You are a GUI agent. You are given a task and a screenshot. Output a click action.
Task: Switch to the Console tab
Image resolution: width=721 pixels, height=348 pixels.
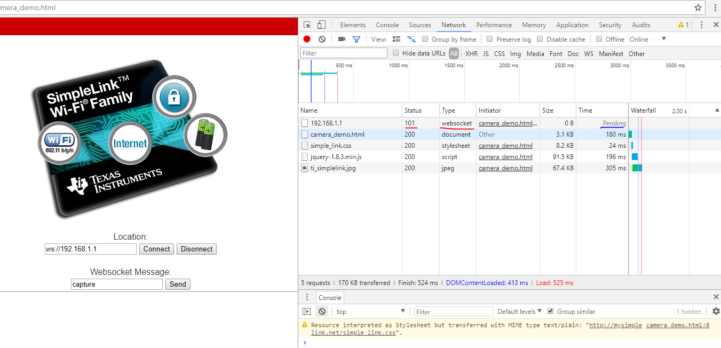387,25
